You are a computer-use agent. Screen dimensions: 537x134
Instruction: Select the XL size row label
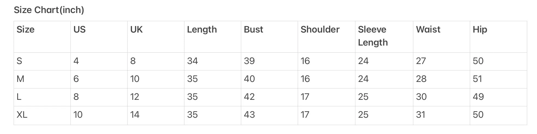pyautogui.click(x=22, y=115)
